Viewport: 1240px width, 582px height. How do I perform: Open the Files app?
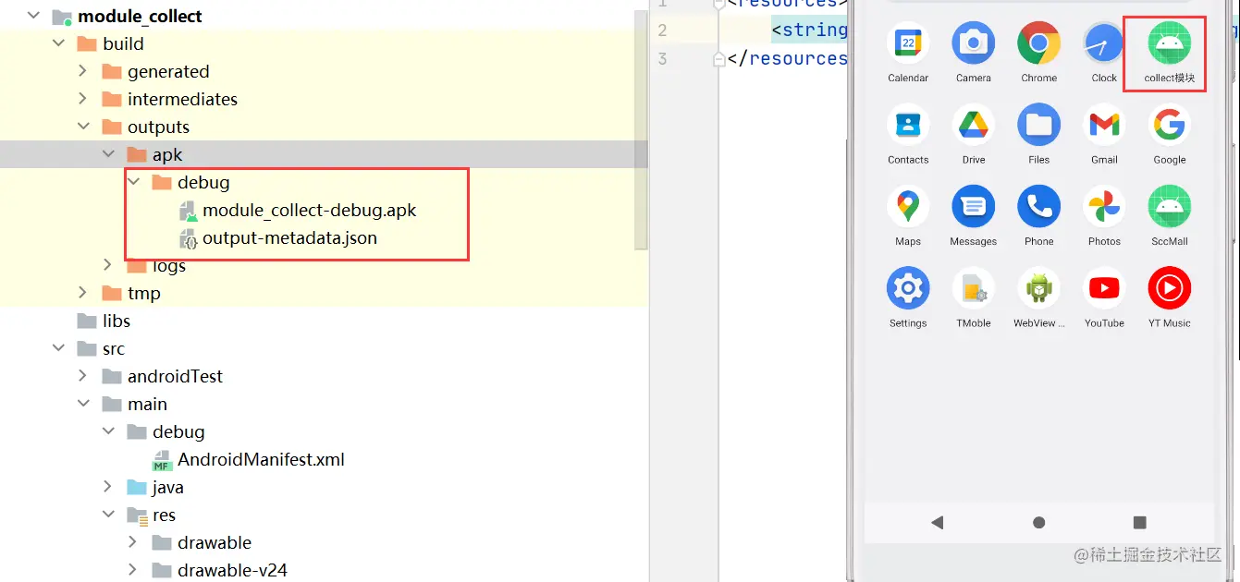point(1038,126)
